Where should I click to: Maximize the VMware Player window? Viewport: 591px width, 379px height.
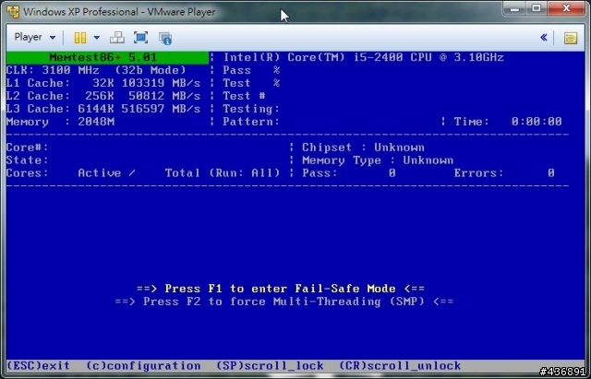pyautogui.click(x=537, y=8)
